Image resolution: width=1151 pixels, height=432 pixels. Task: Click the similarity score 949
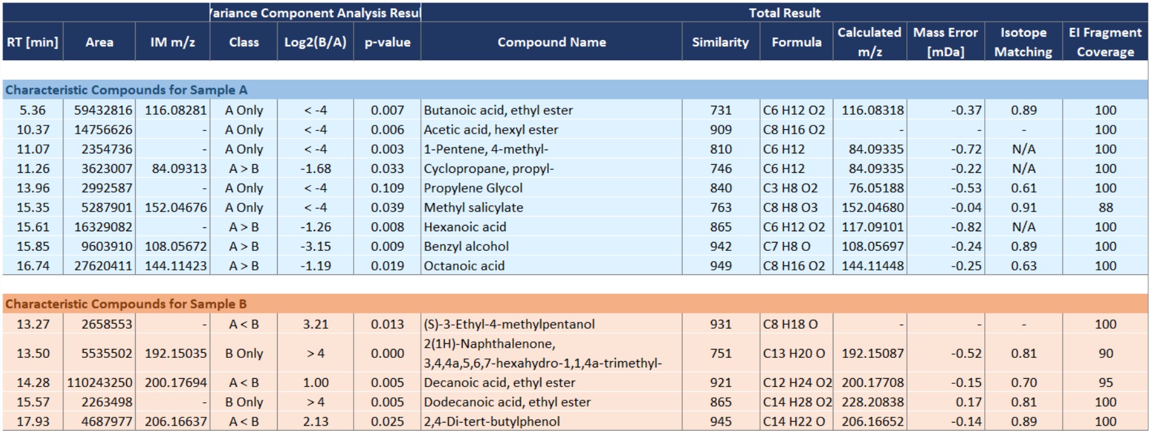pyautogui.click(x=721, y=266)
